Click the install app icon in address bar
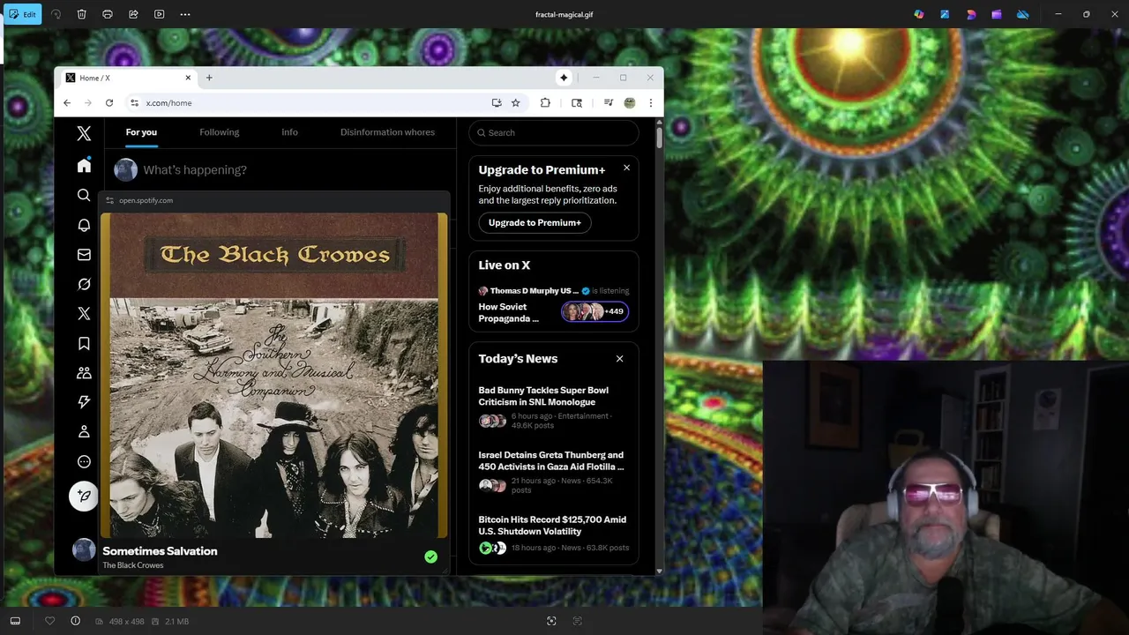This screenshot has width=1129, height=635. (497, 103)
